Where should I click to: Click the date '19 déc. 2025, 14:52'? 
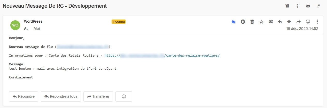tap(302, 29)
